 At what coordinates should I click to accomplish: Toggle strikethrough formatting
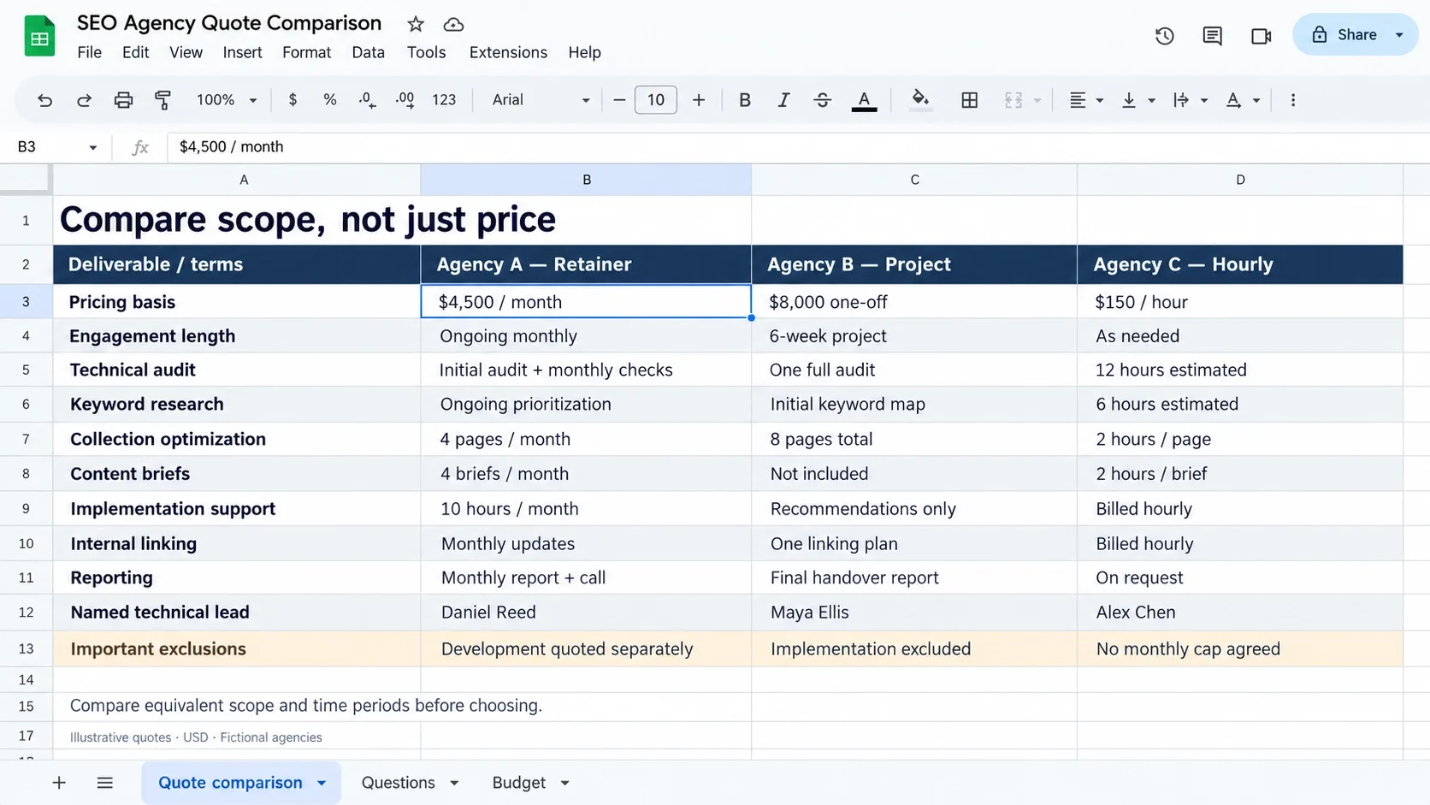tap(823, 100)
